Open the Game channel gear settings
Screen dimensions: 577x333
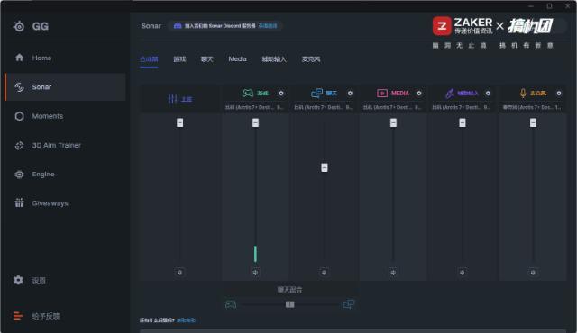281,94
